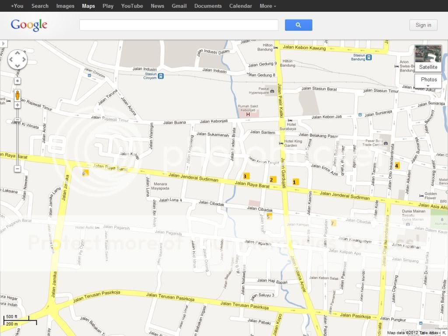Zoom out with the minus button
The image size is (448, 336).
click(x=17, y=169)
